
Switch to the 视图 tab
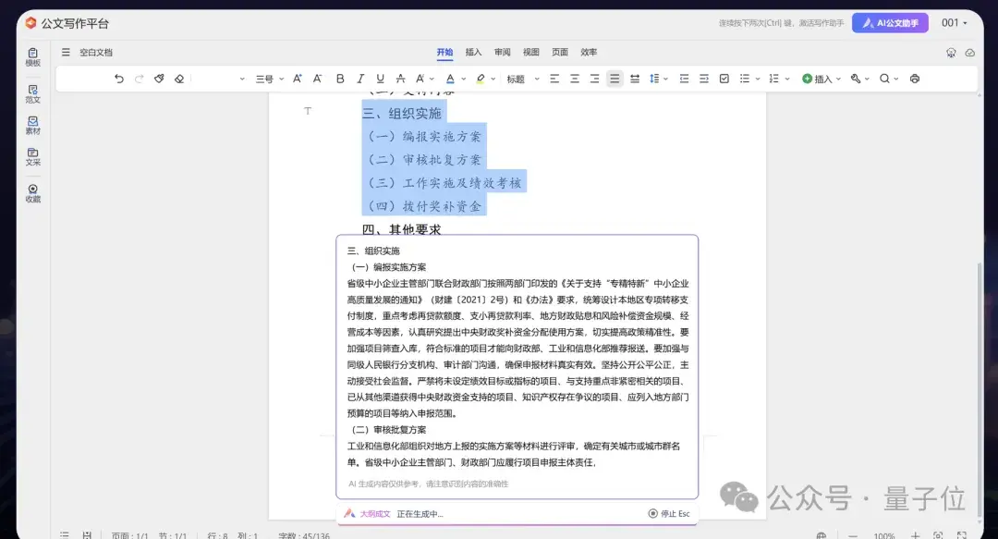coord(531,52)
